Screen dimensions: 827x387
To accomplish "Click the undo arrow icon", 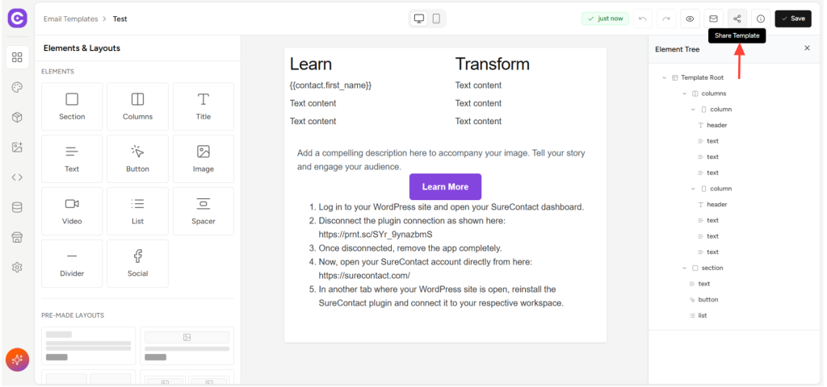I will tap(642, 19).
